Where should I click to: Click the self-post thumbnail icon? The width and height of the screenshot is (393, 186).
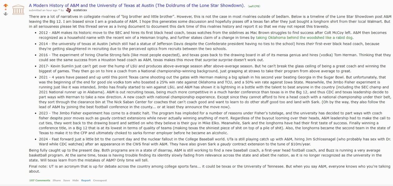(18, 9)
